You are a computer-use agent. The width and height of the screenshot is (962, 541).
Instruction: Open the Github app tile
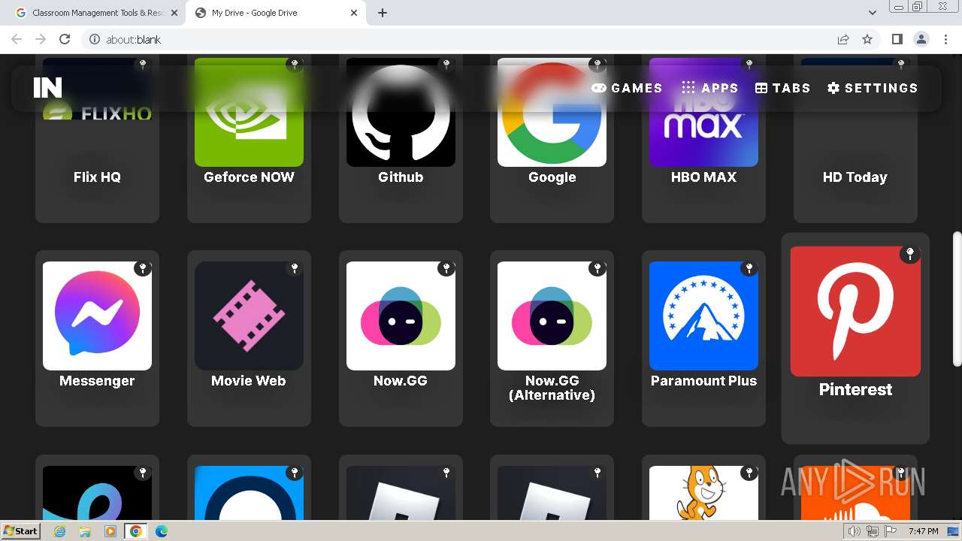(x=401, y=113)
